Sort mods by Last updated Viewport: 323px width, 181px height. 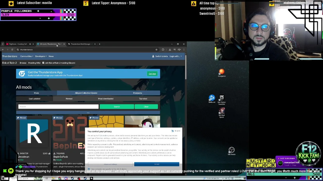point(35,99)
